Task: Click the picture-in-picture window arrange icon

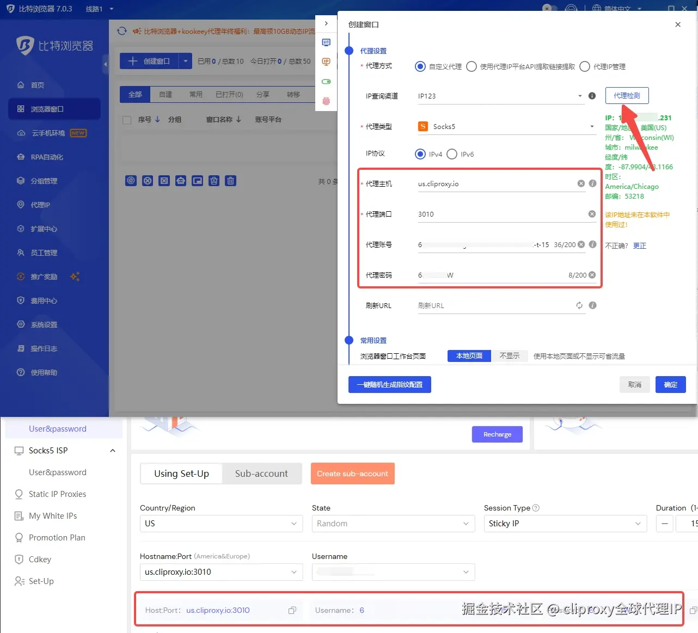Action: pyautogui.click(x=197, y=181)
